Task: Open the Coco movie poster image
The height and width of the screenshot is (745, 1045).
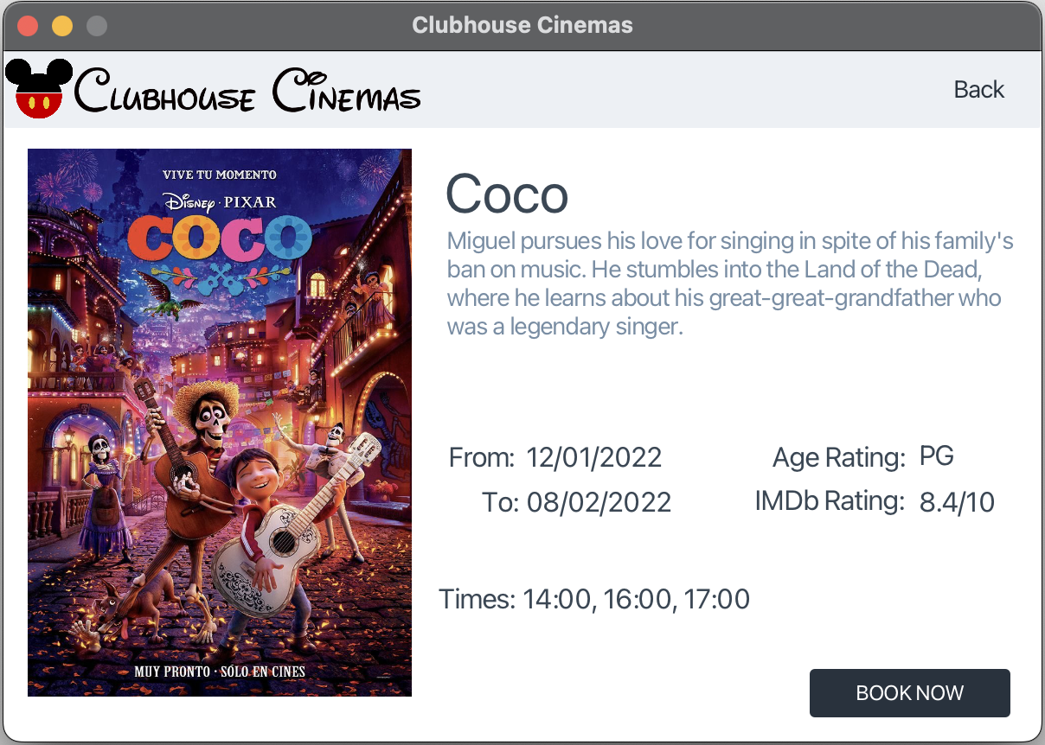Action: point(219,422)
